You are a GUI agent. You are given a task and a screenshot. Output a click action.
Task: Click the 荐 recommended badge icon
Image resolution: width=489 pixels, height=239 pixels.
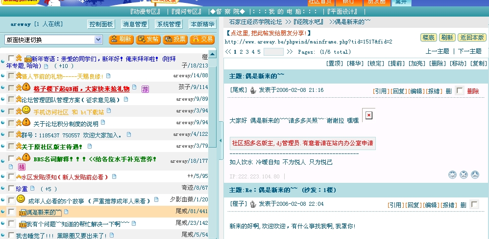point(145,89)
